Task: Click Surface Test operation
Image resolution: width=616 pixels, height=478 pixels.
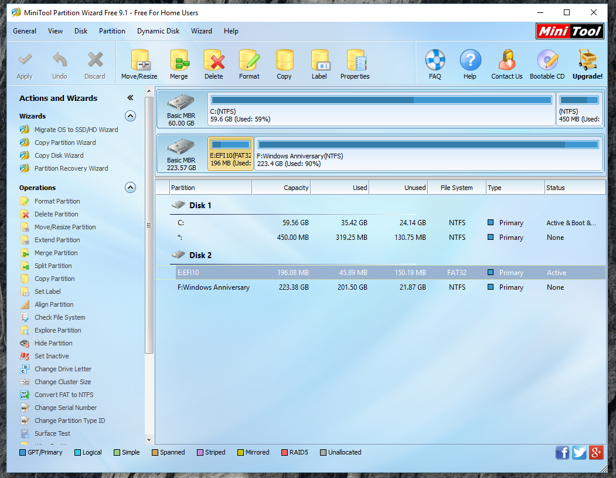Action: pyautogui.click(x=52, y=433)
